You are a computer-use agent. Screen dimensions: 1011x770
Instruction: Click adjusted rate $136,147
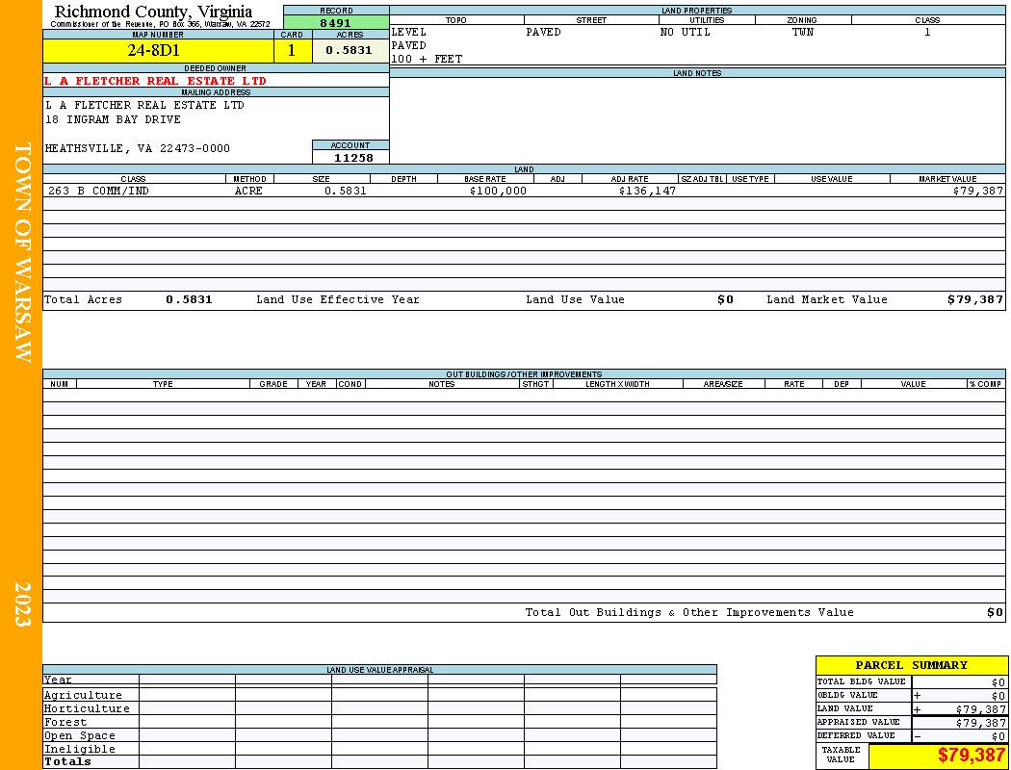(647, 192)
